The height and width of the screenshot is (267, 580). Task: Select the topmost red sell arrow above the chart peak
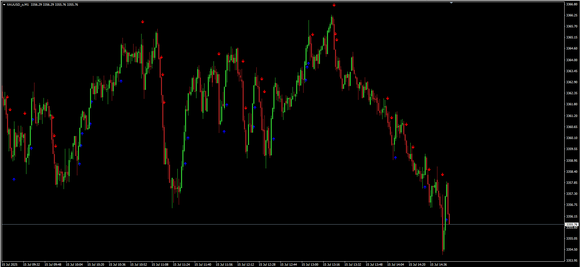click(x=334, y=5)
